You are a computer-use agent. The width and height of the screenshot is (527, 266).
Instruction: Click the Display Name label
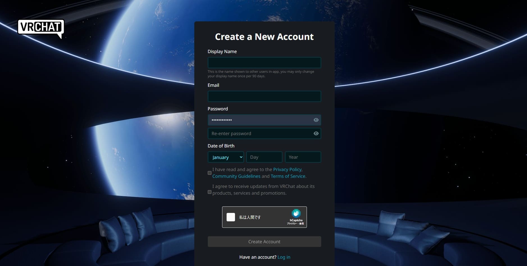tap(222, 51)
